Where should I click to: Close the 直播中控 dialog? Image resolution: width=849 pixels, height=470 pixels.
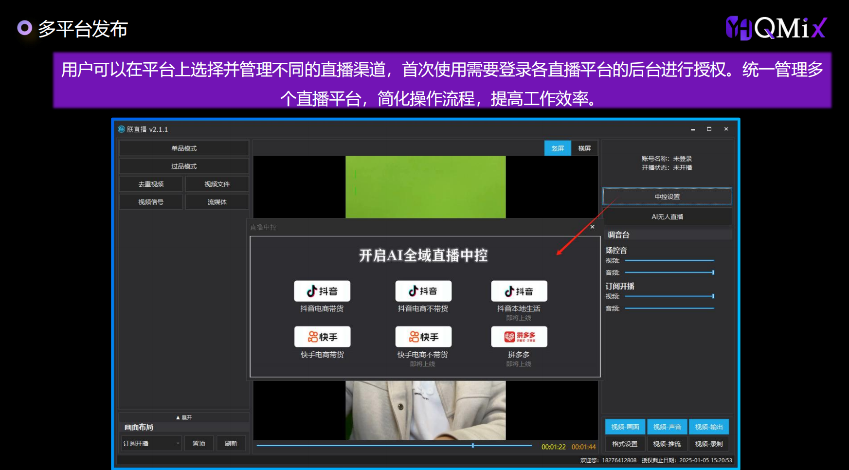tap(592, 227)
